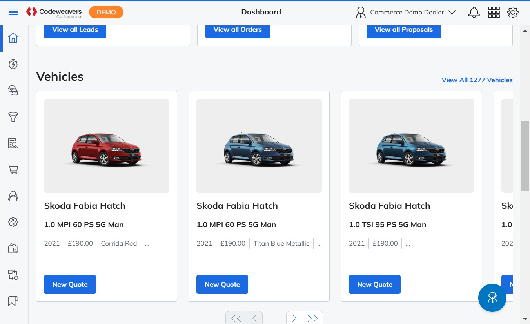This screenshot has width=530, height=324.
Task: Open the support agent chat bubble
Action: point(492,298)
